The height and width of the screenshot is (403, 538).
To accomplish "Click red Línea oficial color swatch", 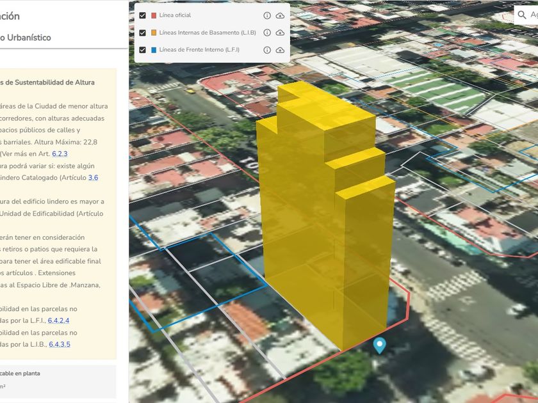I will coord(154,15).
